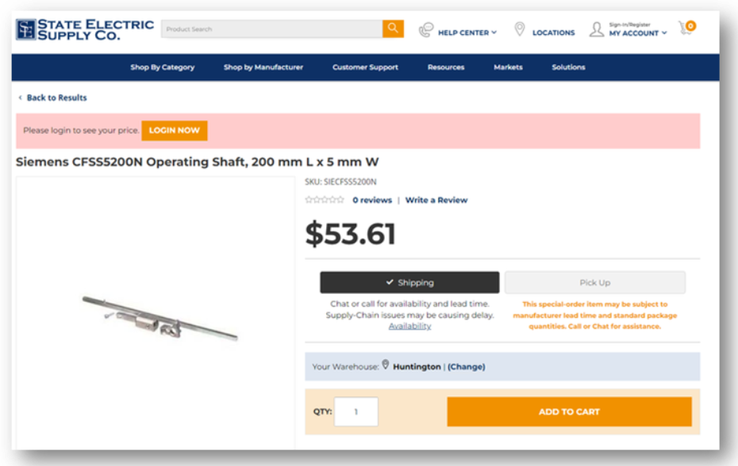
Task: Click the quantity input field
Action: (356, 412)
